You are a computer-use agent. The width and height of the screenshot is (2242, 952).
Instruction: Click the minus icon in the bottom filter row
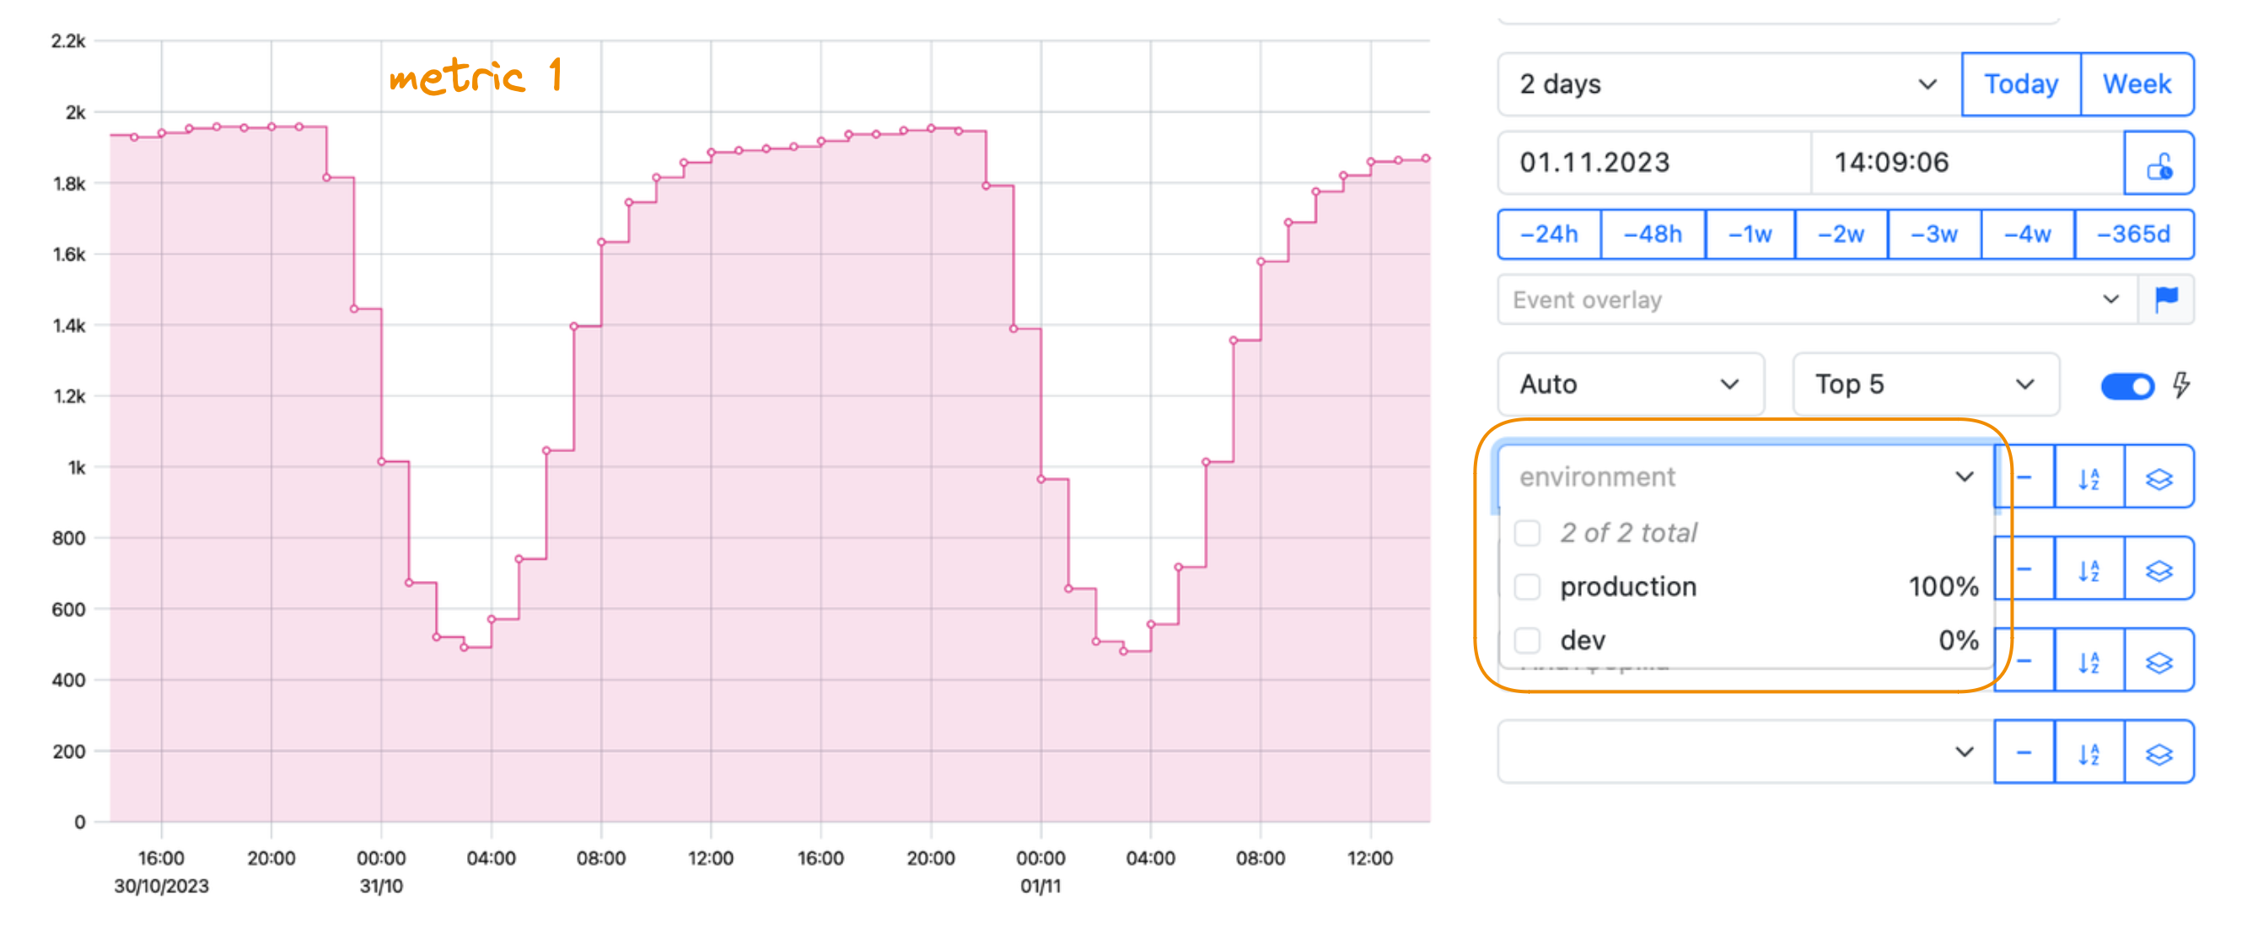(x=2024, y=753)
